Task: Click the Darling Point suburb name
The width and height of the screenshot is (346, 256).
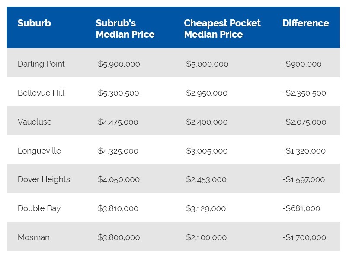Action: point(41,64)
